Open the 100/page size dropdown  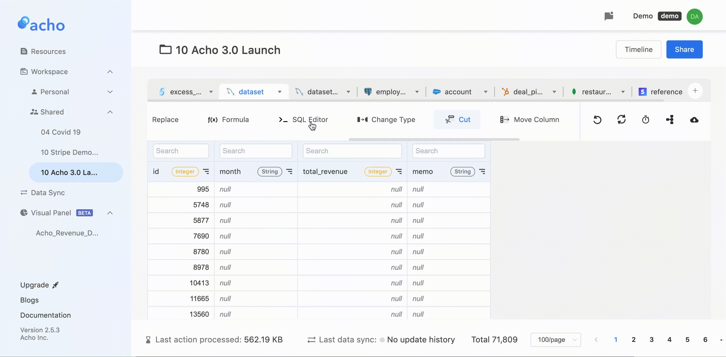[x=556, y=340]
